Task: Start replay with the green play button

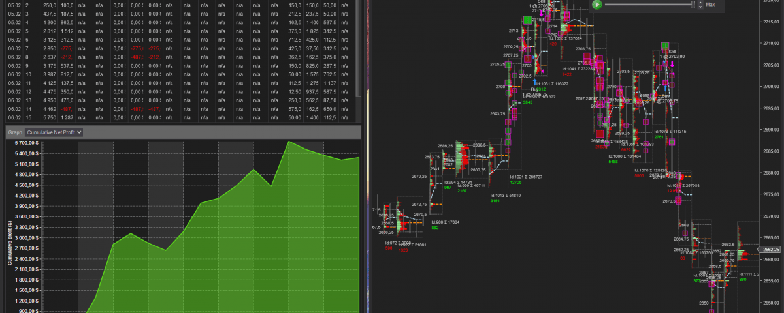Action: [x=597, y=4]
